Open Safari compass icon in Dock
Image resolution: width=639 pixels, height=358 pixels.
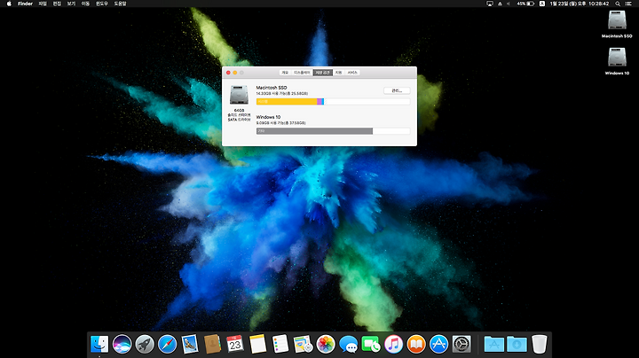click(167, 344)
